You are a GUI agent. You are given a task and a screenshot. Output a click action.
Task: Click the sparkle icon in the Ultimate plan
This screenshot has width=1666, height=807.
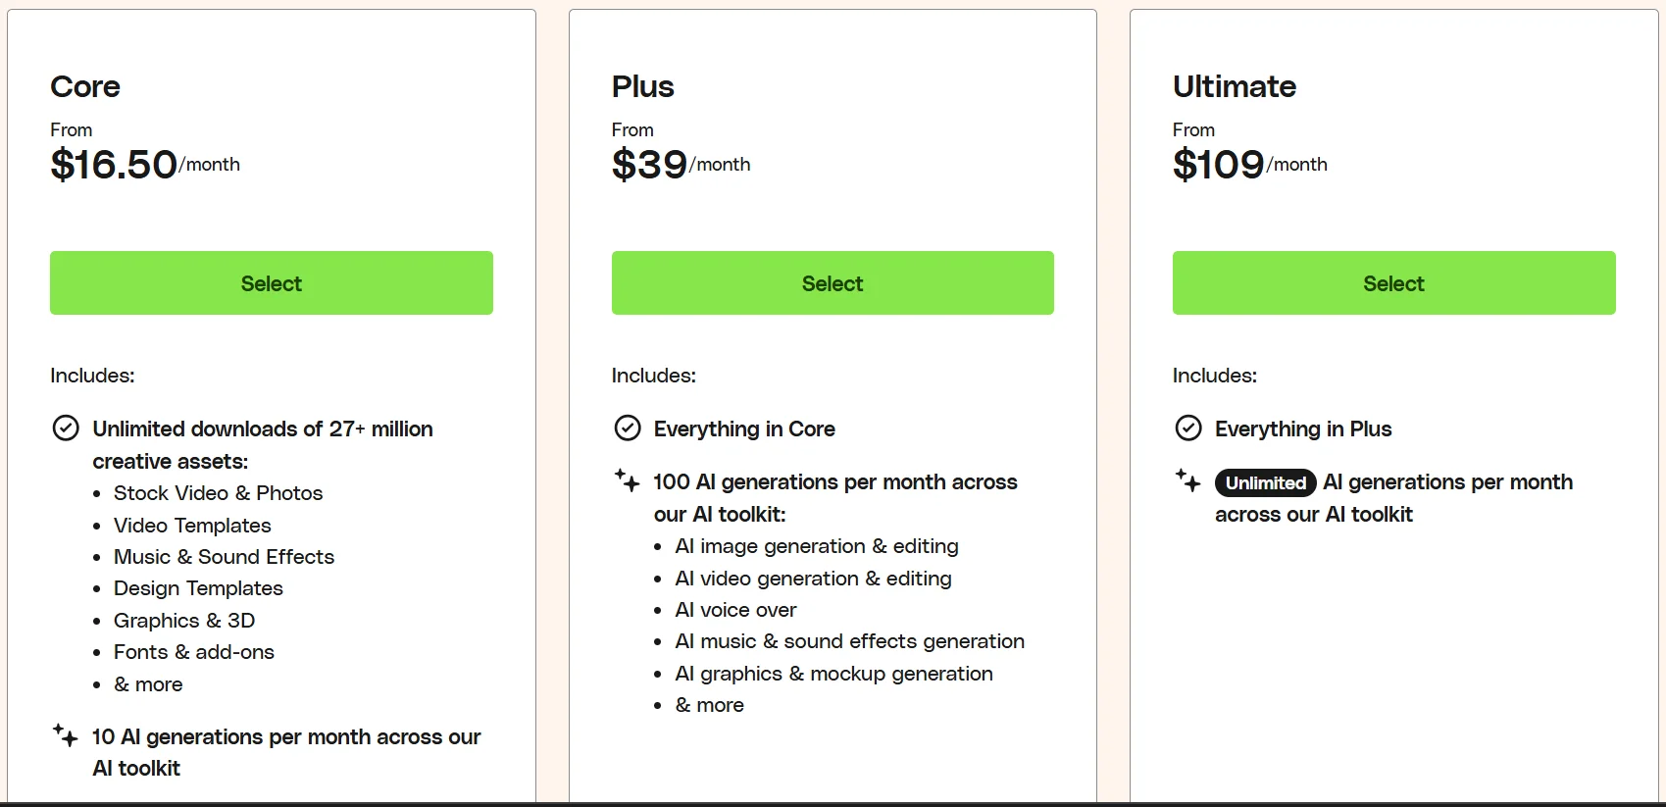click(1187, 480)
